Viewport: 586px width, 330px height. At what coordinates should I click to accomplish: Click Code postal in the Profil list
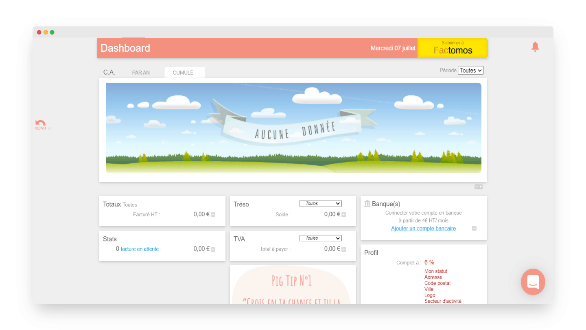437,283
